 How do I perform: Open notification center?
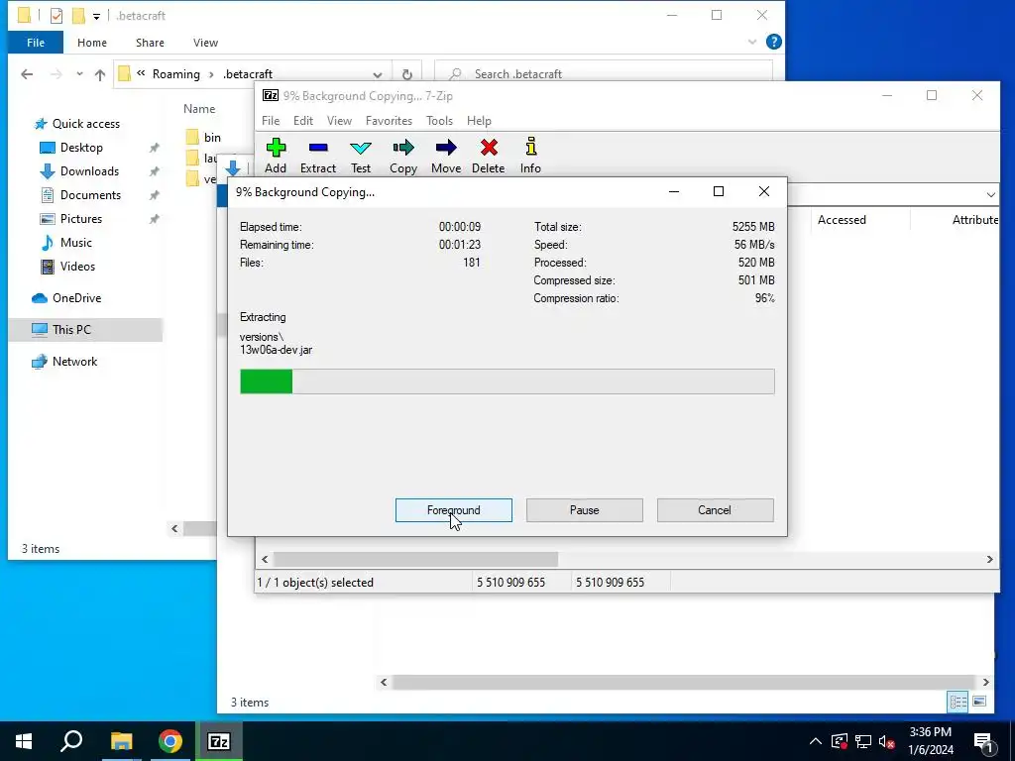[x=982, y=741]
